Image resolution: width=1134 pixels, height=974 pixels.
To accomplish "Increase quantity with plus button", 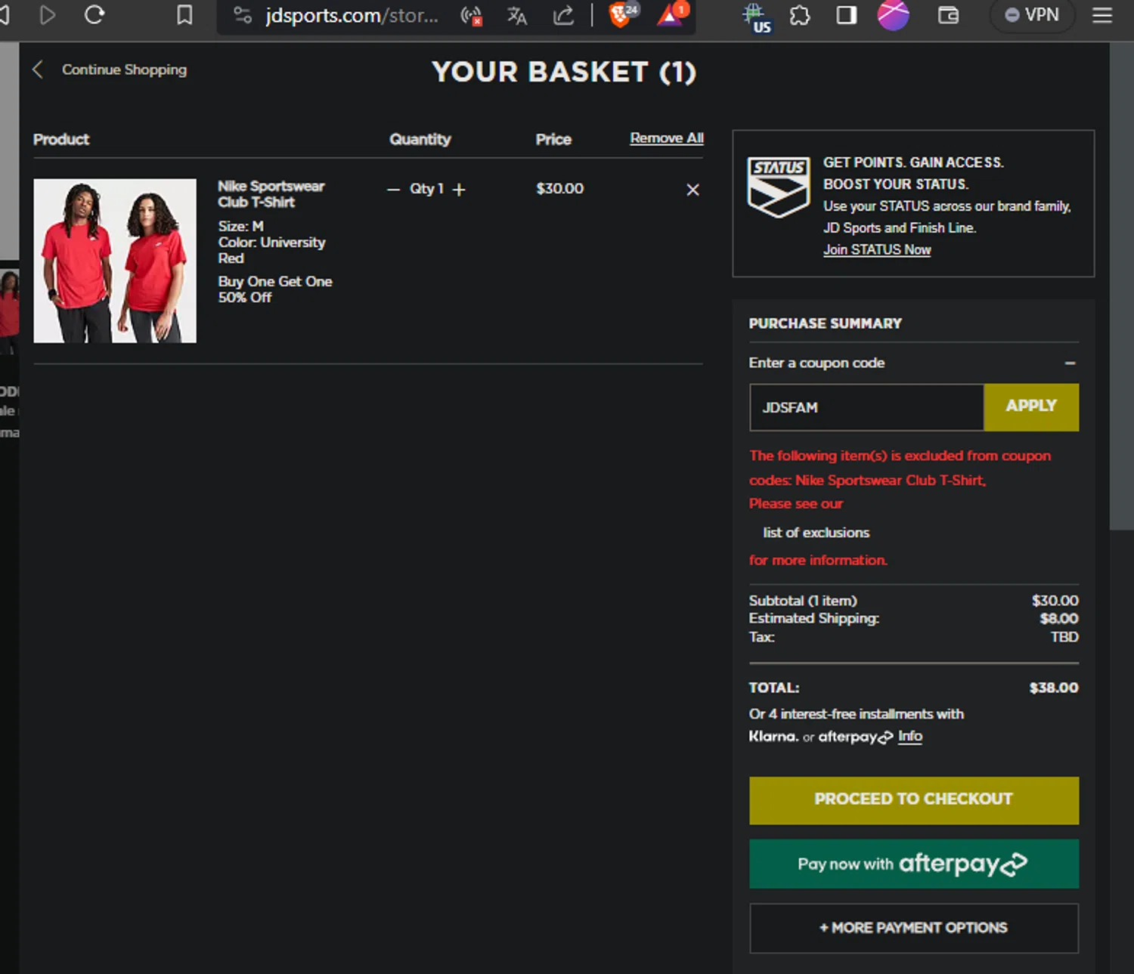I will [459, 190].
